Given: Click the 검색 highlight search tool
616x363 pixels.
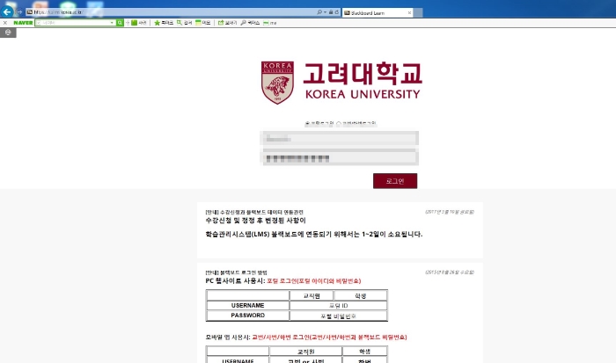Looking at the screenshot, I should (184, 23).
